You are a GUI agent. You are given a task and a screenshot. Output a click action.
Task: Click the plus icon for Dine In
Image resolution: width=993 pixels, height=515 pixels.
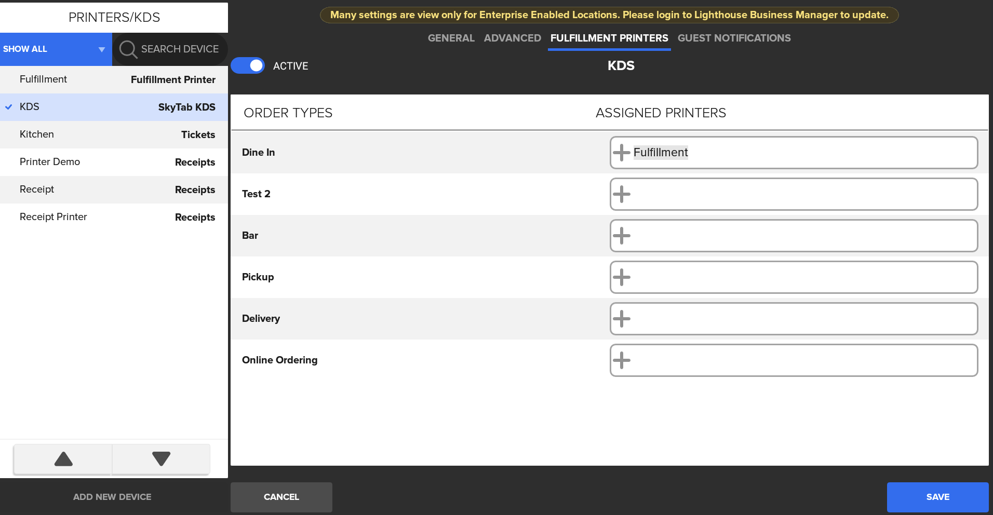(621, 153)
